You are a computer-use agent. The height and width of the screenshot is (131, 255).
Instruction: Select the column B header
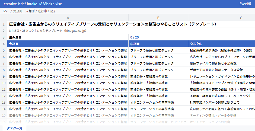click(x=158, y=18)
